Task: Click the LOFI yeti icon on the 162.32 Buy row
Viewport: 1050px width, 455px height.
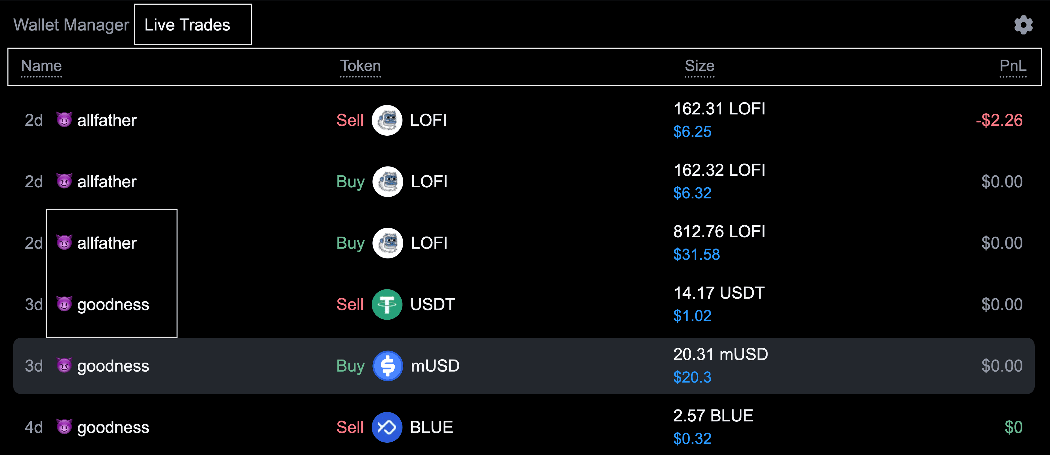Action: tap(388, 182)
